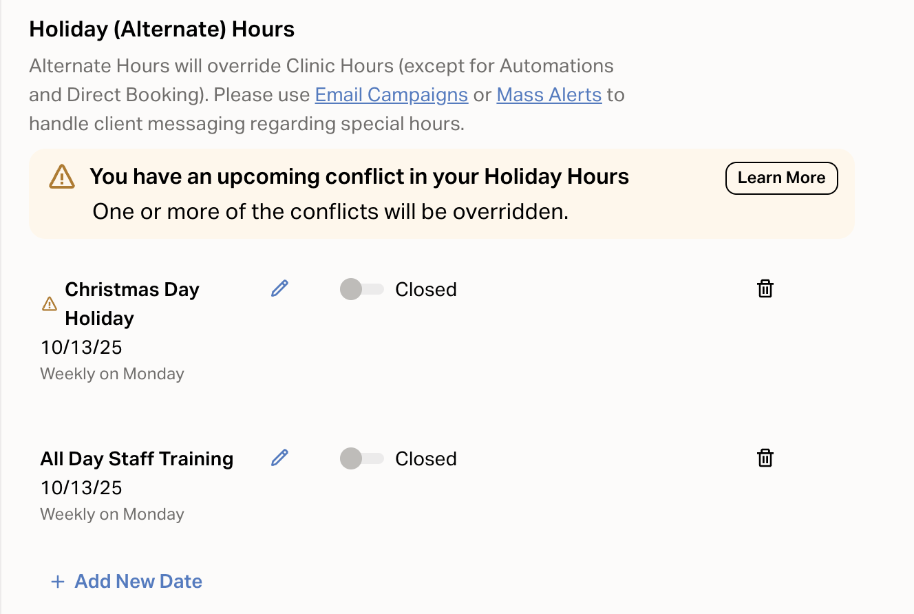914x614 pixels.
Task: Select the All Day Staff Training title
Action: (x=136, y=458)
